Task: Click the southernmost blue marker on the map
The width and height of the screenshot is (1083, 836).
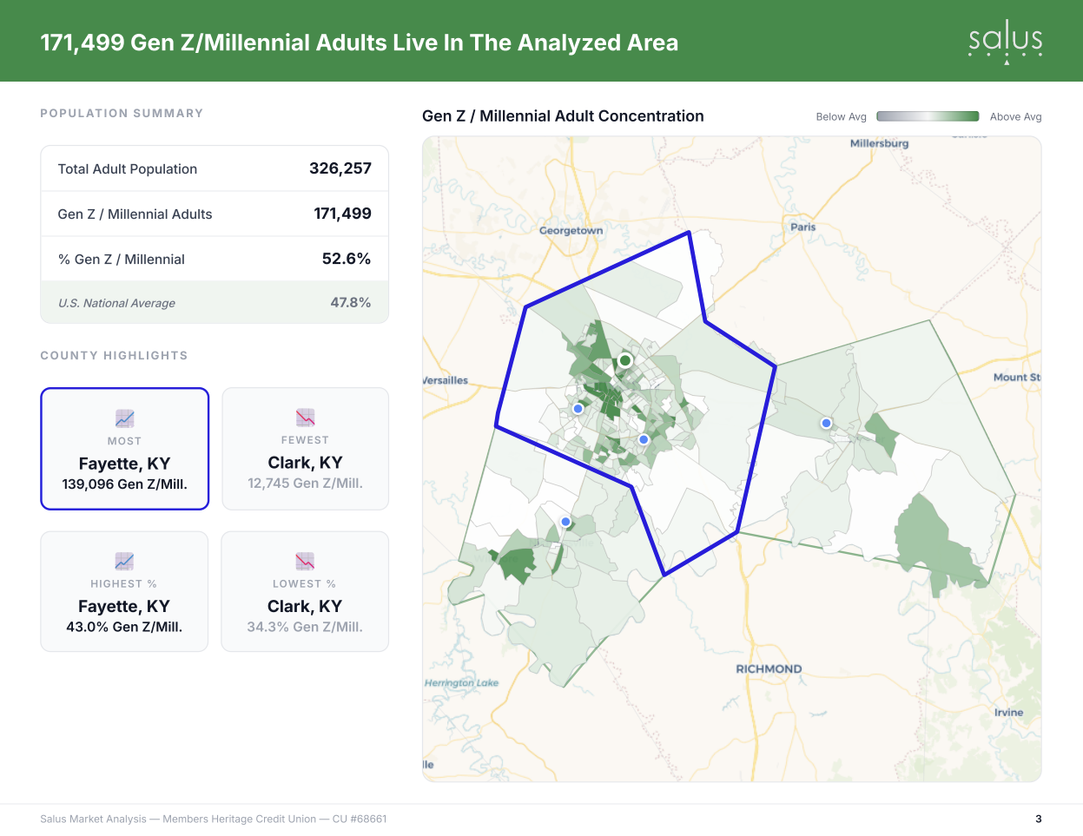Action: (565, 522)
